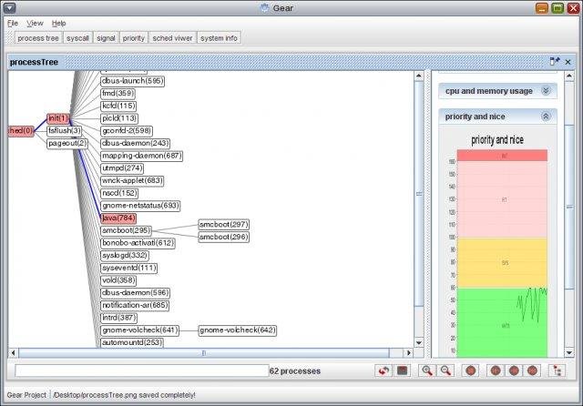Open the signal view

click(106, 38)
